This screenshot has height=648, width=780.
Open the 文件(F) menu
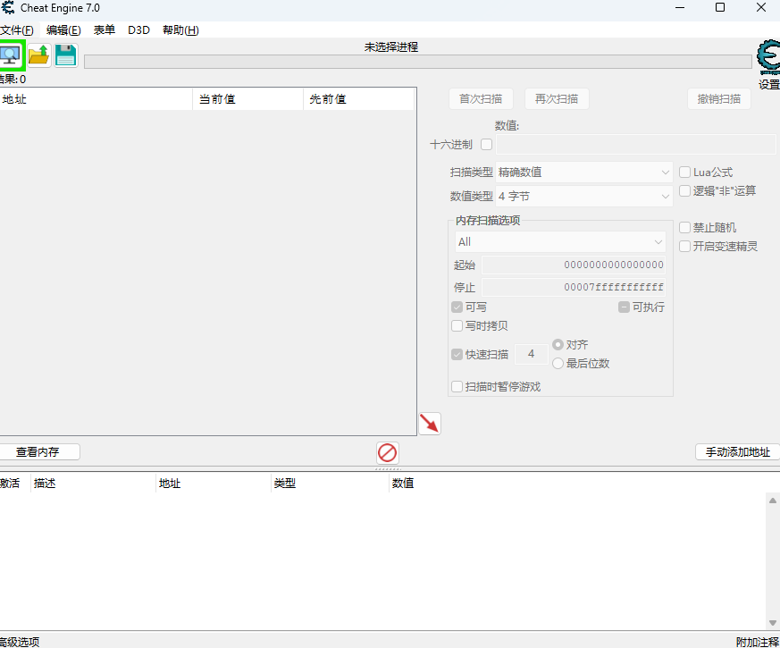point(17,29)
